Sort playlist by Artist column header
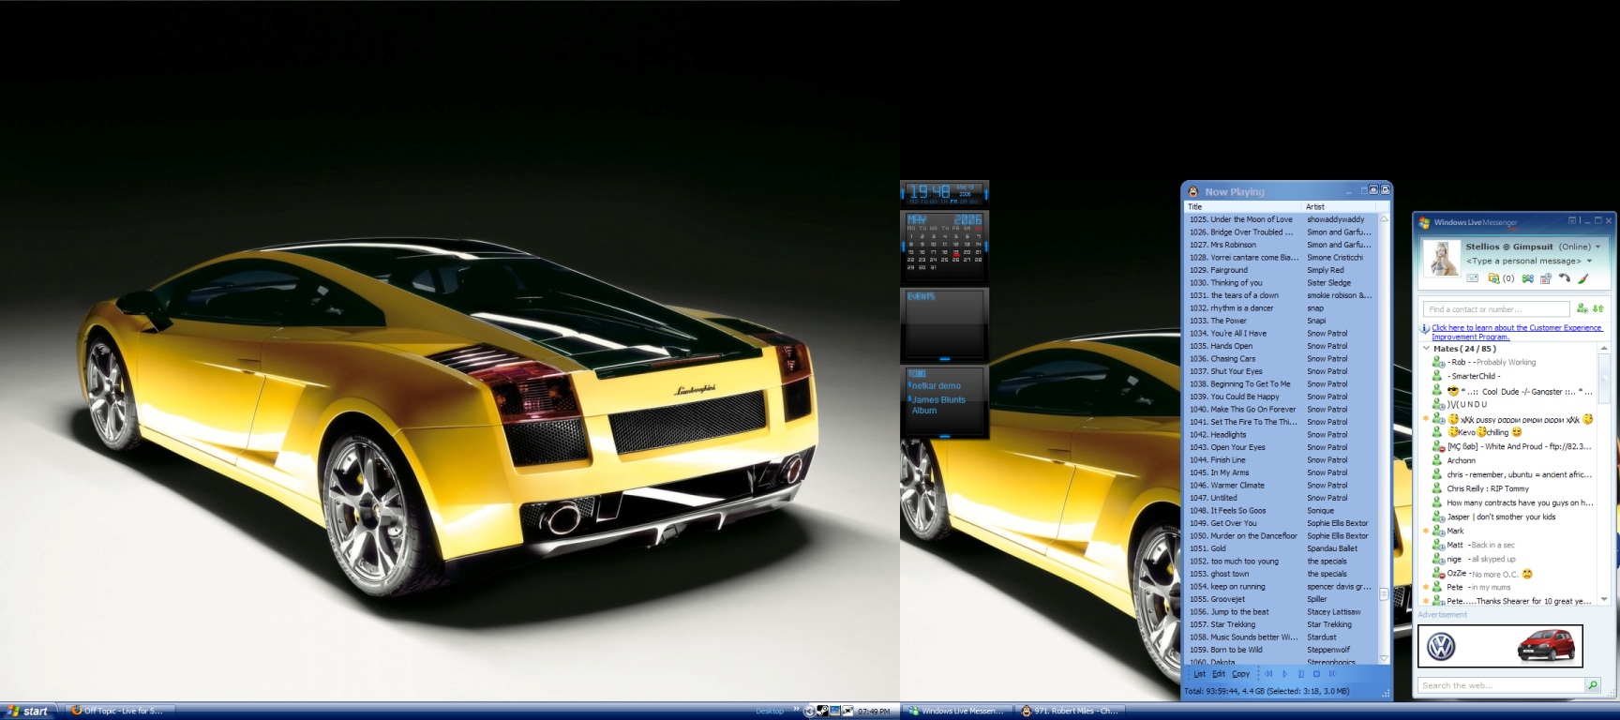Image resolution: width=1620 pixels, height=720 pixels. 1341,206
